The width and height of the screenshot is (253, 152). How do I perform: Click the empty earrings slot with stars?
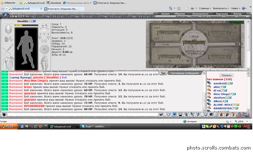click(44, 25)
